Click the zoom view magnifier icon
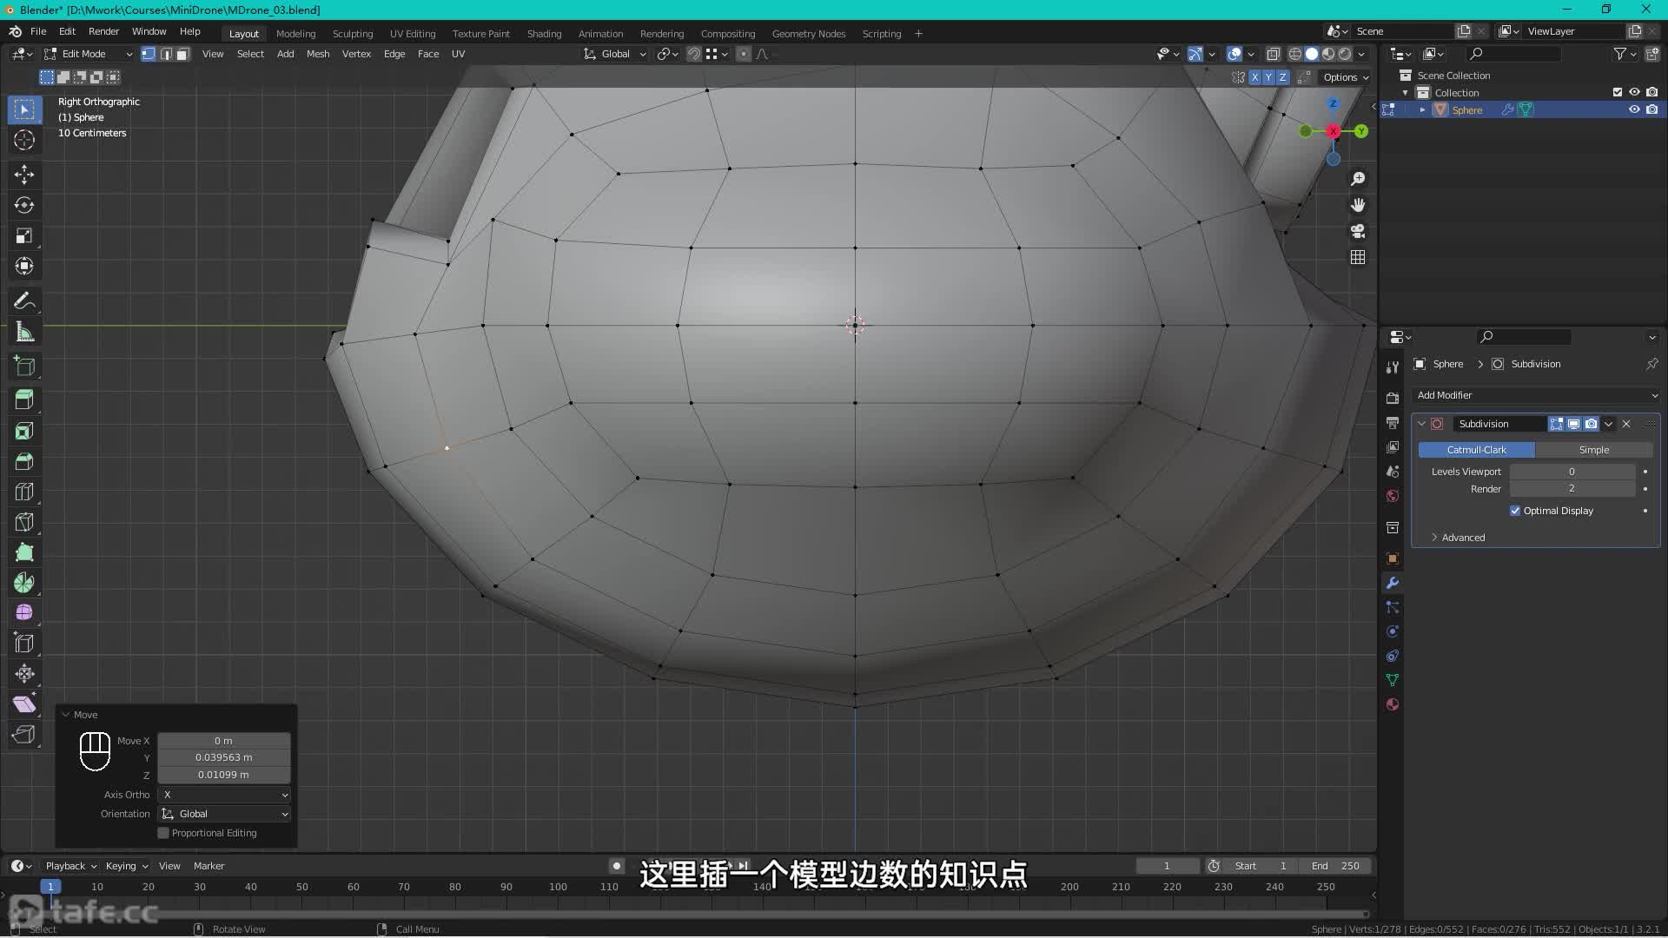This screenshot has height=938, width=1668. coord(1358,179)
